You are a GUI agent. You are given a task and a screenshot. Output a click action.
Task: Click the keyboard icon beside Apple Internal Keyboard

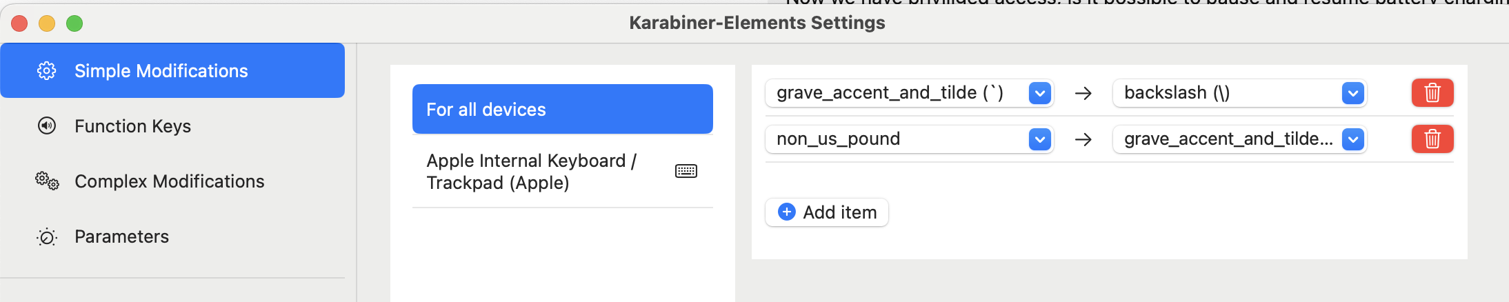pyautogui.click(x=686, y=171)
